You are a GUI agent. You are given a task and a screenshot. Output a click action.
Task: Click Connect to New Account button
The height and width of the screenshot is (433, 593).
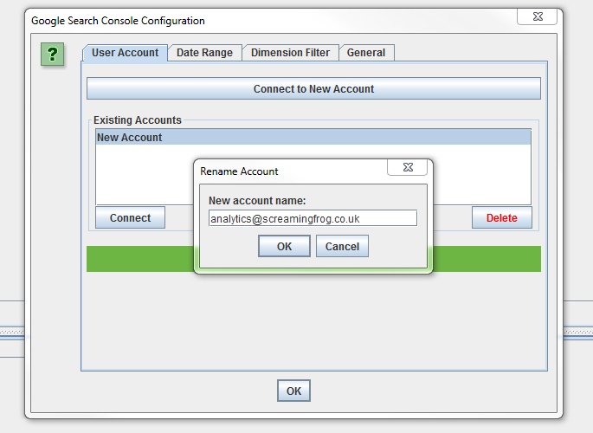[x=313, y=89]
